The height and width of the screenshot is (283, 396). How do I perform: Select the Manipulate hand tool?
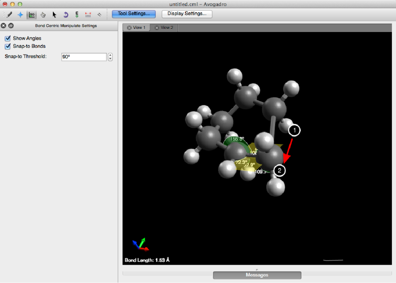[43, 14]
